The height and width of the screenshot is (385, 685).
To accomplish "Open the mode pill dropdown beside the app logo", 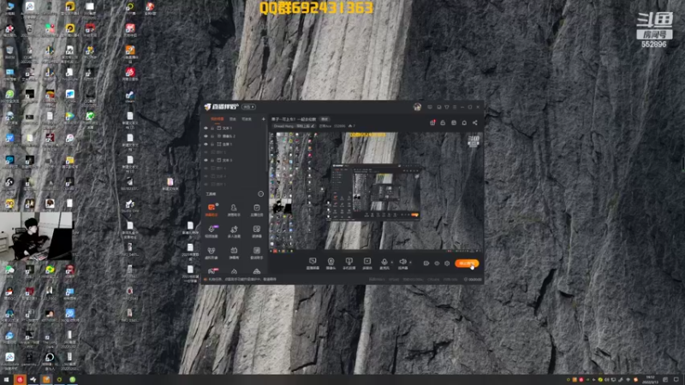I will tap(248, 107).
